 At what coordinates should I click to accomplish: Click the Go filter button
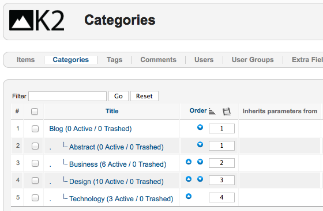(118, 96)
